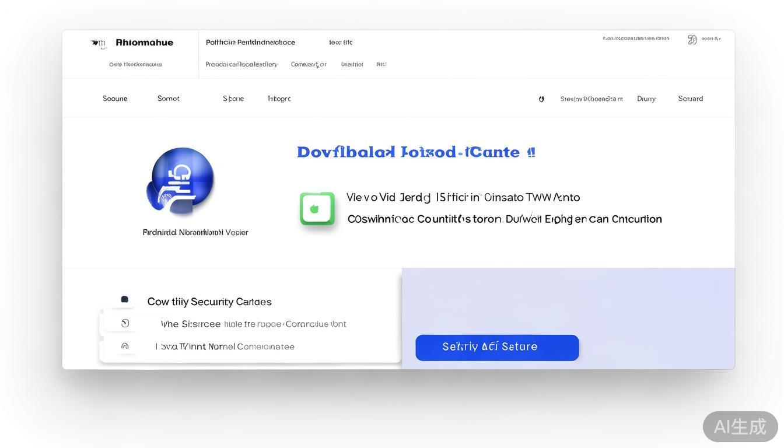Click the logo icon beside Rhiomahue
Image resolution: width=784 pixels, height=448 pixels.
[x=99, y=43]
